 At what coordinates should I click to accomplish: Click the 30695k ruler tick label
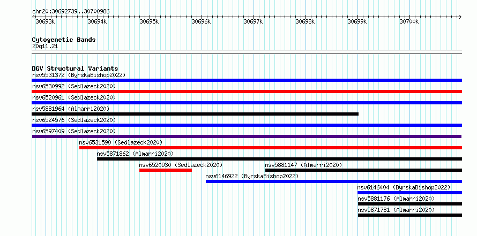(x=149, y=21)
